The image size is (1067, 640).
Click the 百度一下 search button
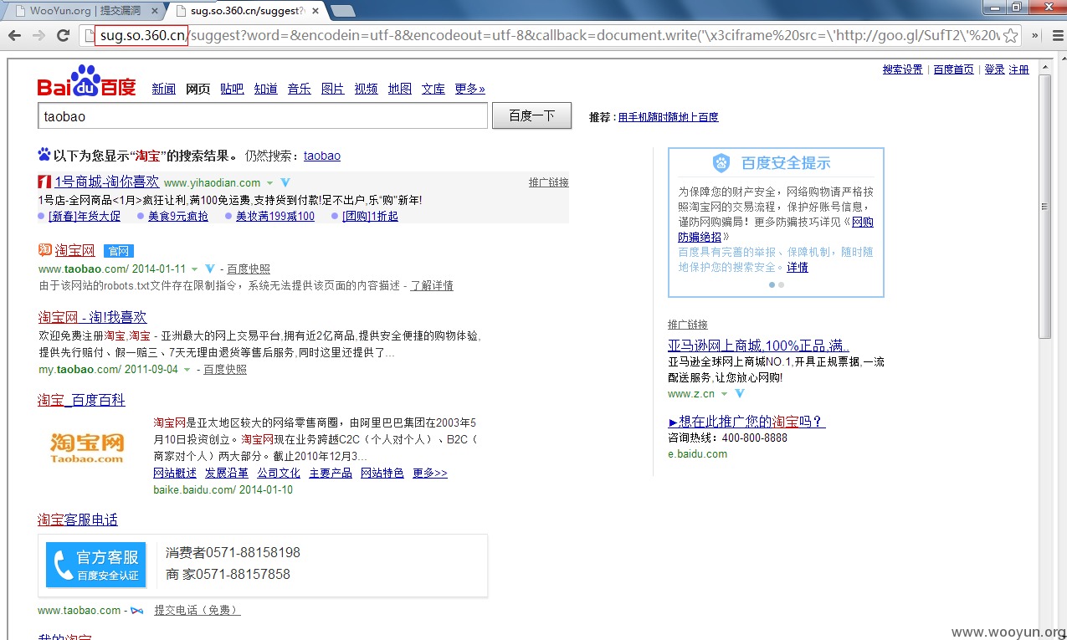click(531, 115)
